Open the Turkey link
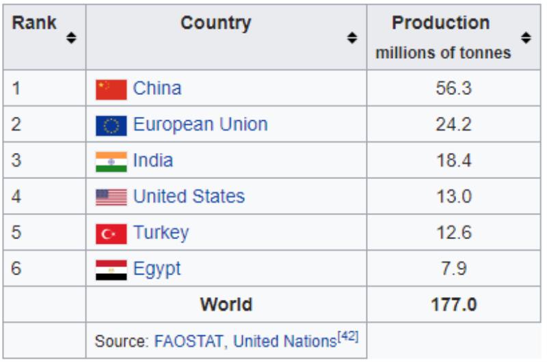The width and height of the screenshot is (547, 362). pos(161,232)
